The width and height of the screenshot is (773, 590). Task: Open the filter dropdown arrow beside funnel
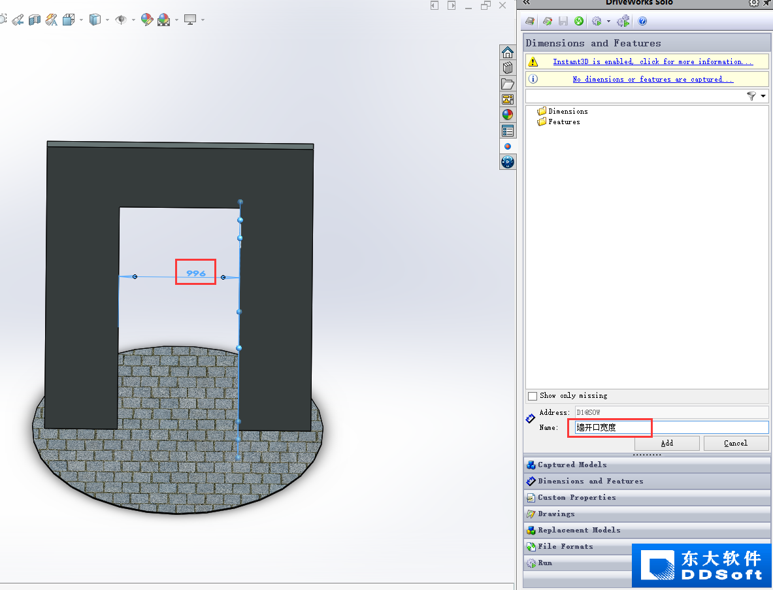pyautogui.click(x=763, y=96)
